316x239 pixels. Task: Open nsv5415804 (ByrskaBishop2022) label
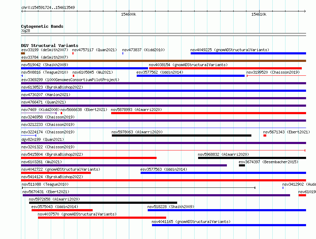pos(52,154)
